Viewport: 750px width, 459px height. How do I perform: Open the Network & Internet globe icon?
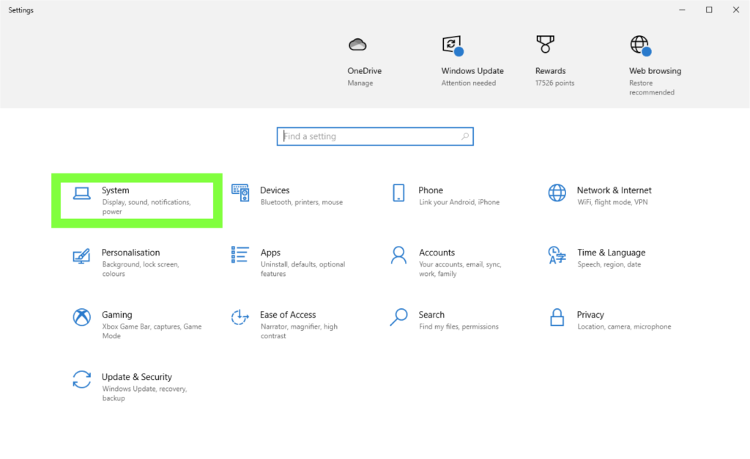click(x=557, y=193)
